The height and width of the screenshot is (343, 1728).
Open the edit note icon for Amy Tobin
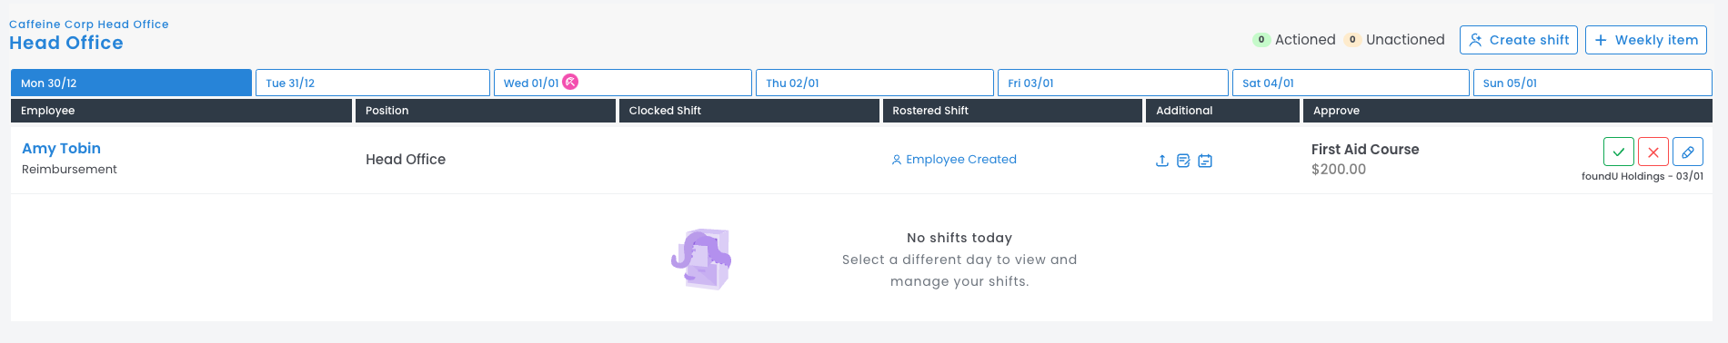1183,161
